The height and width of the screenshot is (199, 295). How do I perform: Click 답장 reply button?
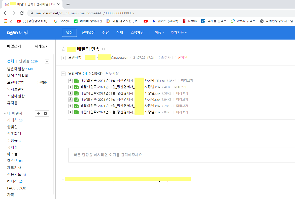[x=69, y=32]
